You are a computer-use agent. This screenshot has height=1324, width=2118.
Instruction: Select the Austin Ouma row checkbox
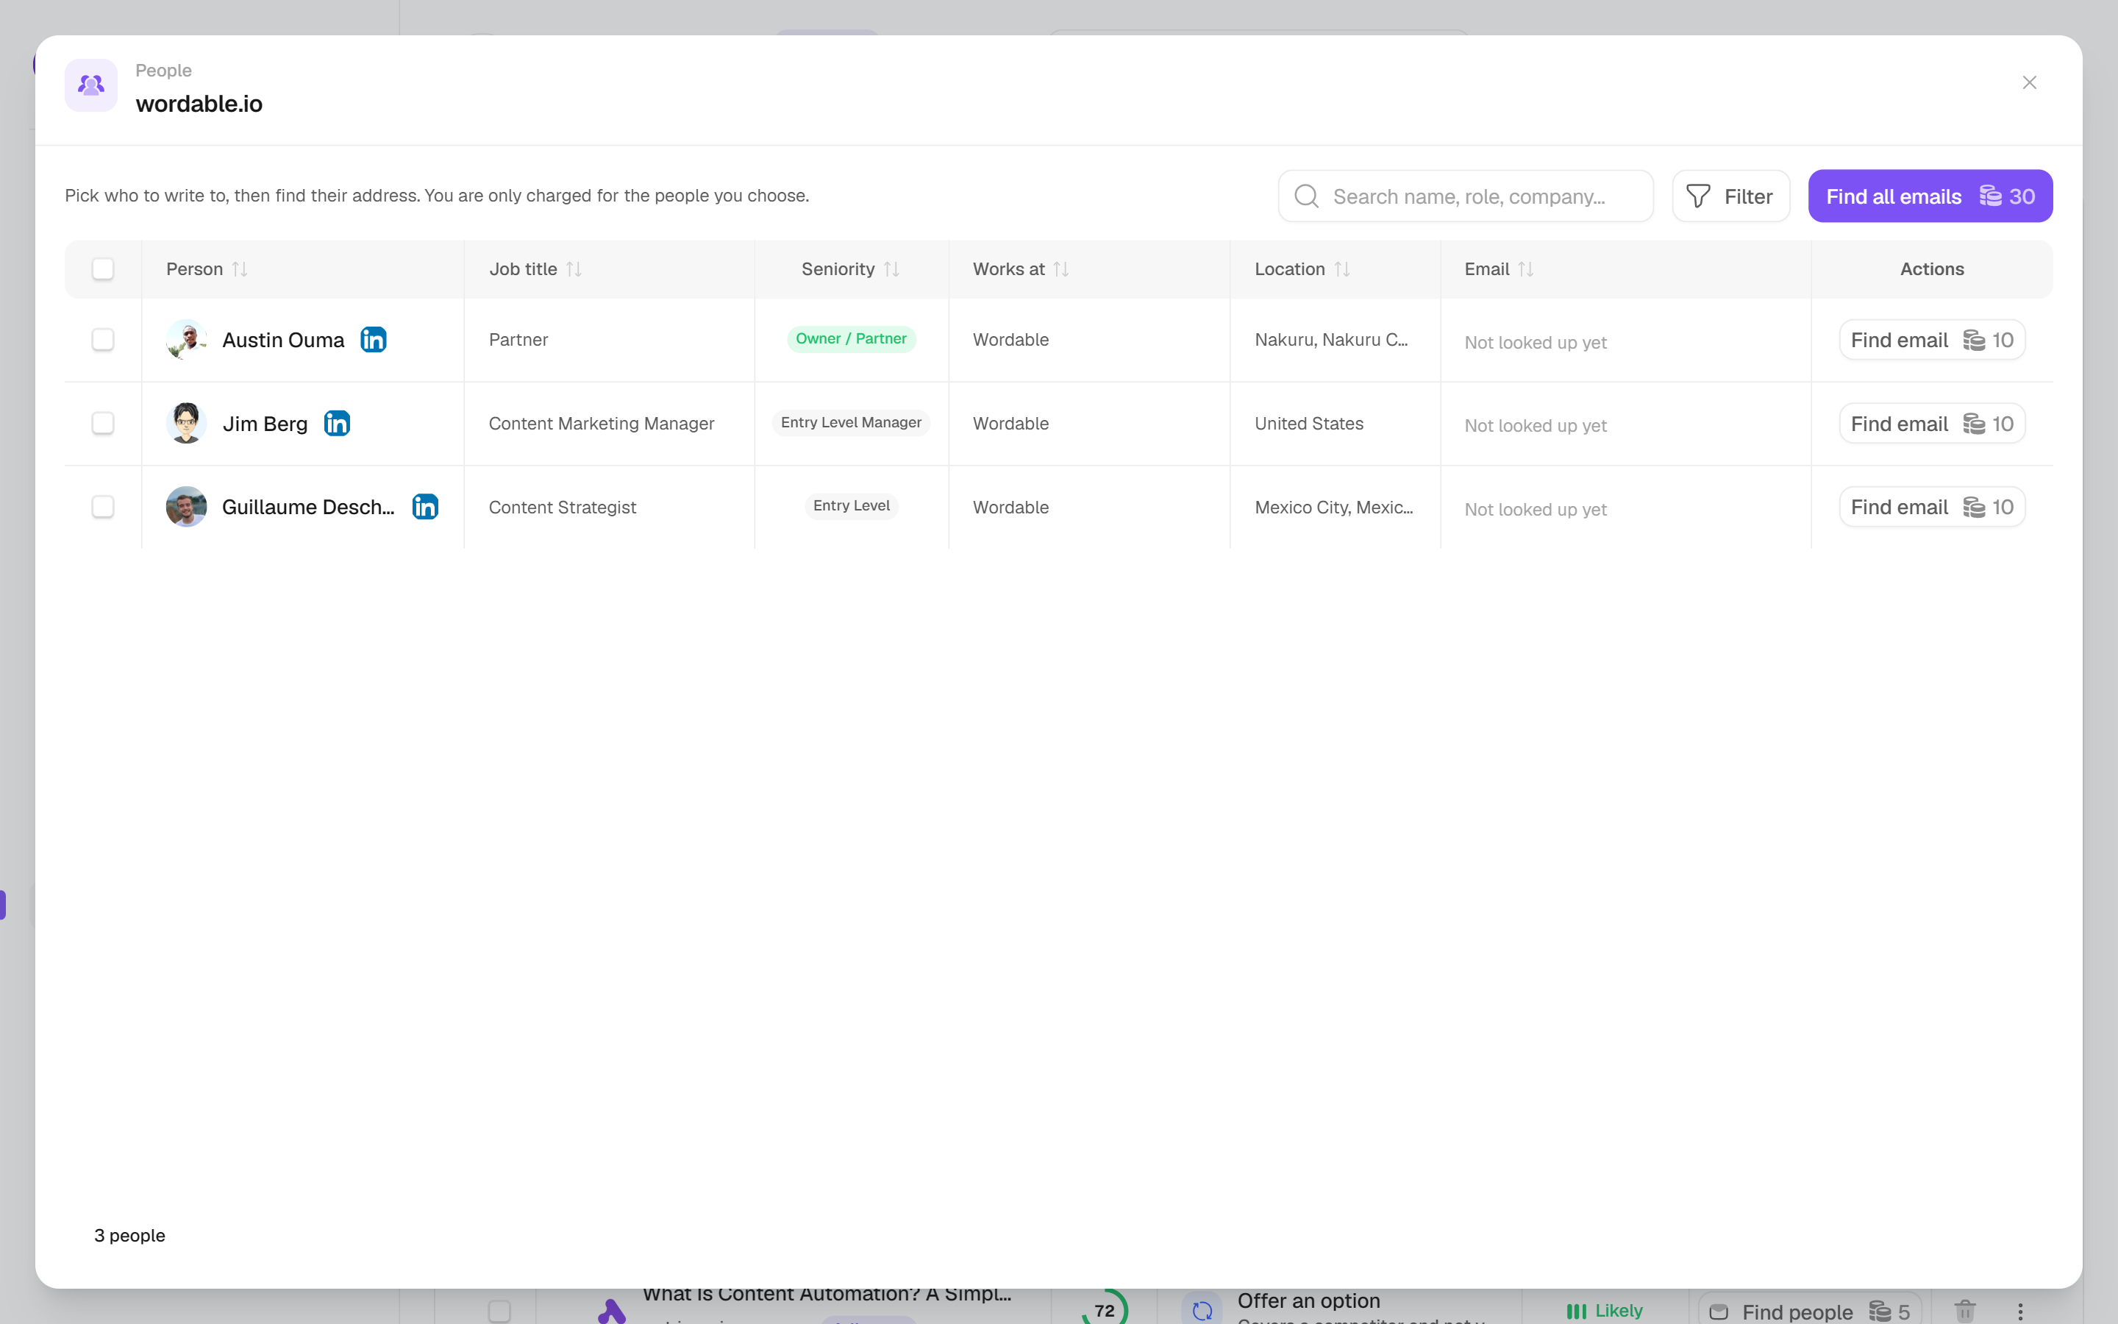coord(103,340)
